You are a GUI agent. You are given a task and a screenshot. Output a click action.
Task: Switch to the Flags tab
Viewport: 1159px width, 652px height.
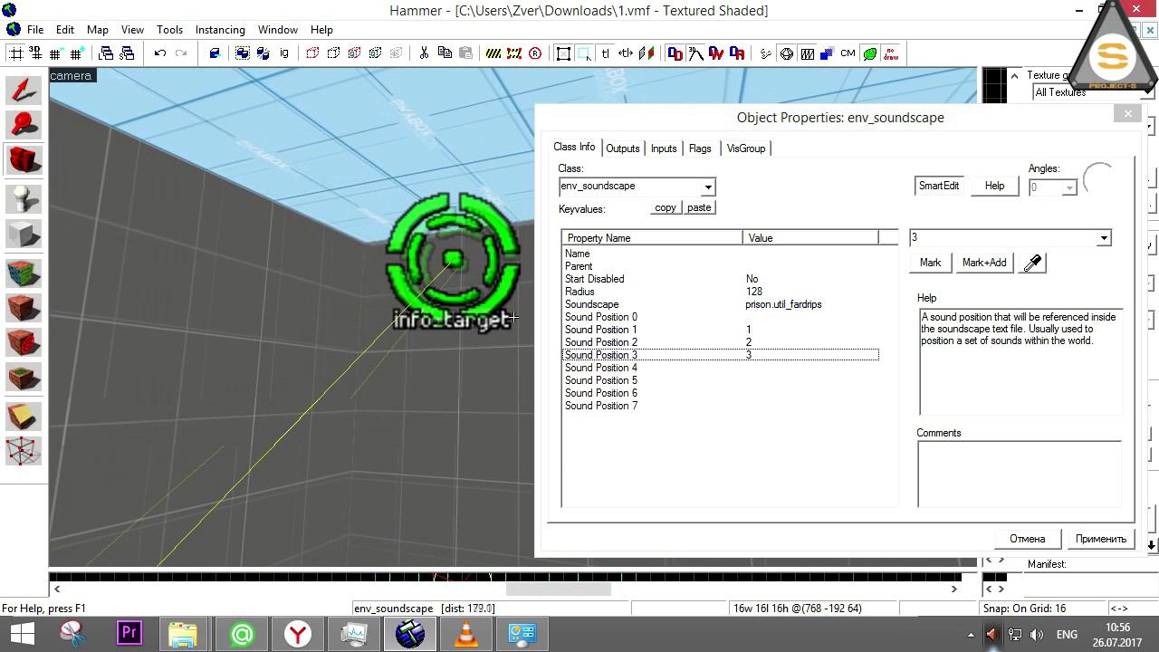(700, 149)
